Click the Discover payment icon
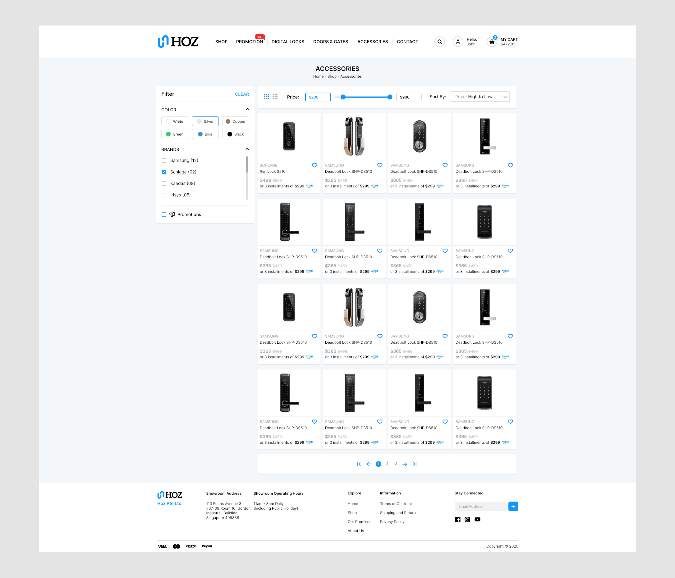 click(191, 546)
